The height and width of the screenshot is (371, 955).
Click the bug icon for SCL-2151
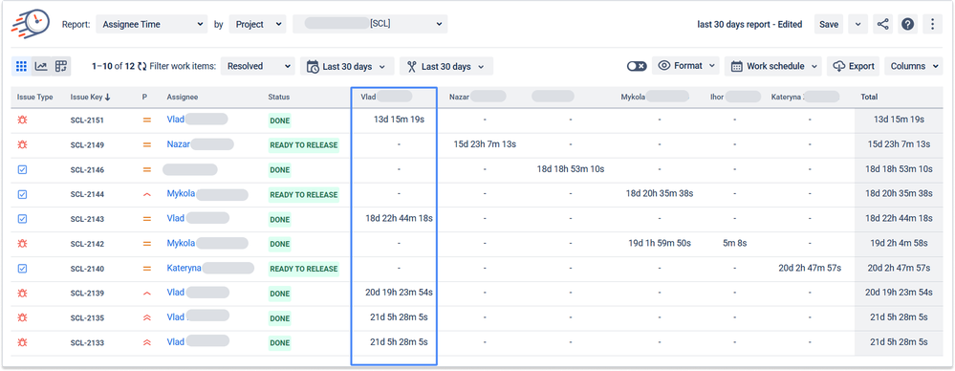click(23, 120)
